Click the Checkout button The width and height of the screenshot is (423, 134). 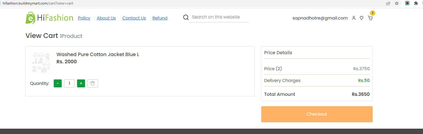coord(317,114)
